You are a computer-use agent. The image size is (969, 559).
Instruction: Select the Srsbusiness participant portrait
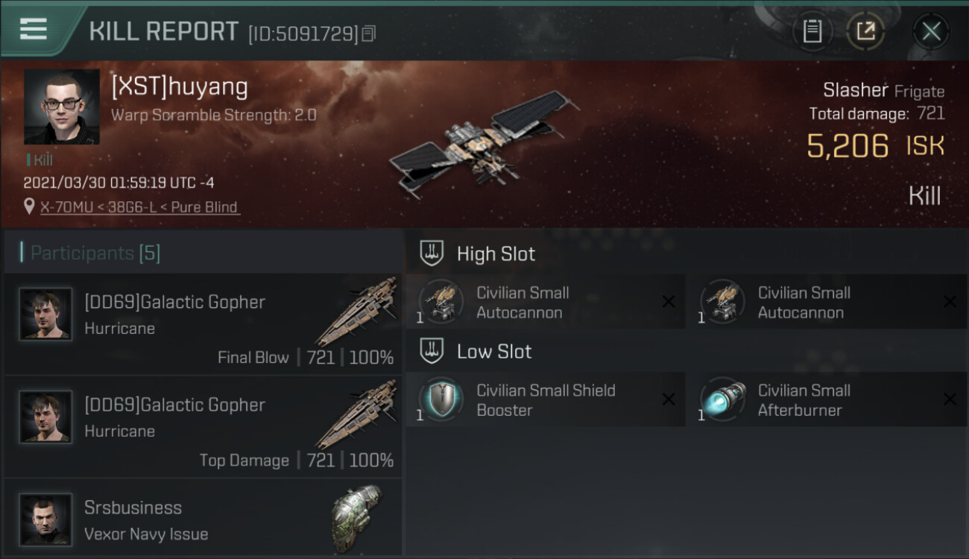[x=46, y=519]
